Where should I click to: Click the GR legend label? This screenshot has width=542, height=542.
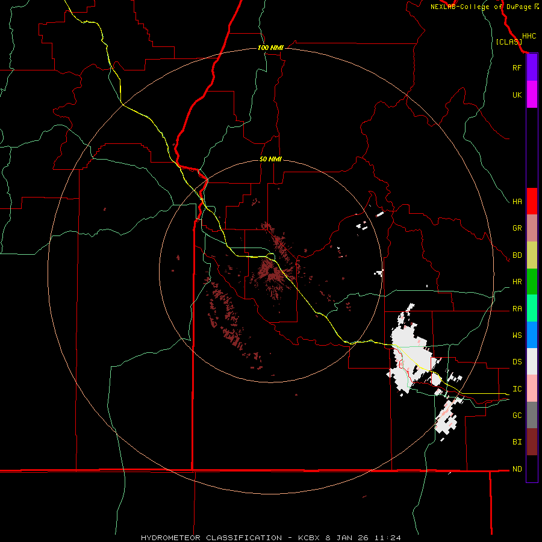click(517, 228)
